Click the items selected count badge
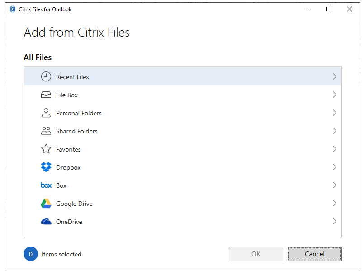This screenshot has height=275, width=364. point(31,254)
